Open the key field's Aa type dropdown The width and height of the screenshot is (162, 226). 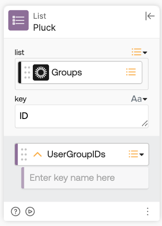[139, 99]
